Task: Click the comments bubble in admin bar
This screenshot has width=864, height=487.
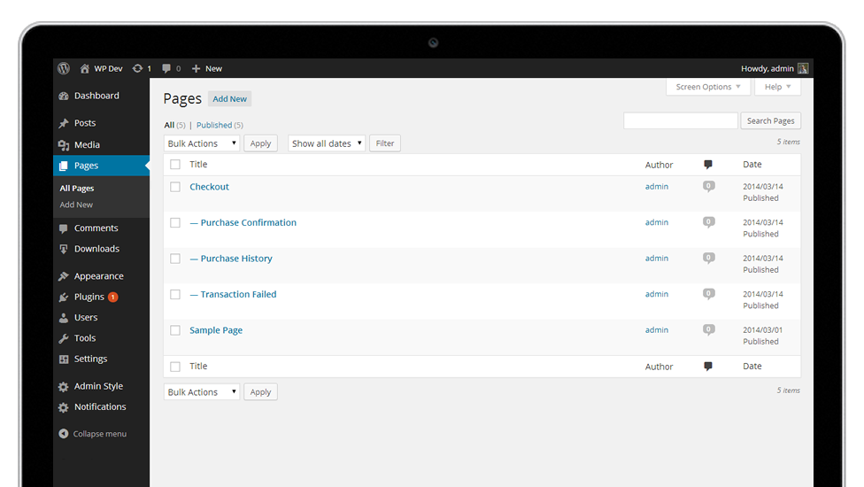Action: (166, 68)
